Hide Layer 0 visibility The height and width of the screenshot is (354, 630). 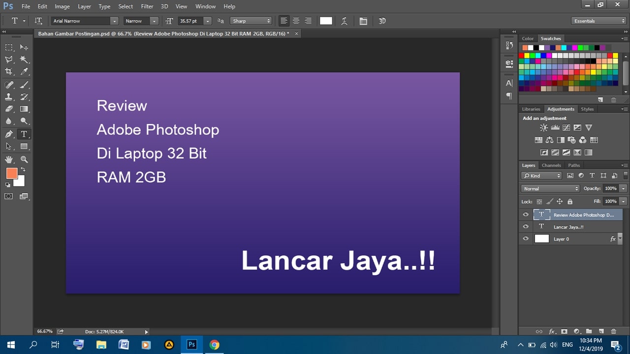click(526, 238)
